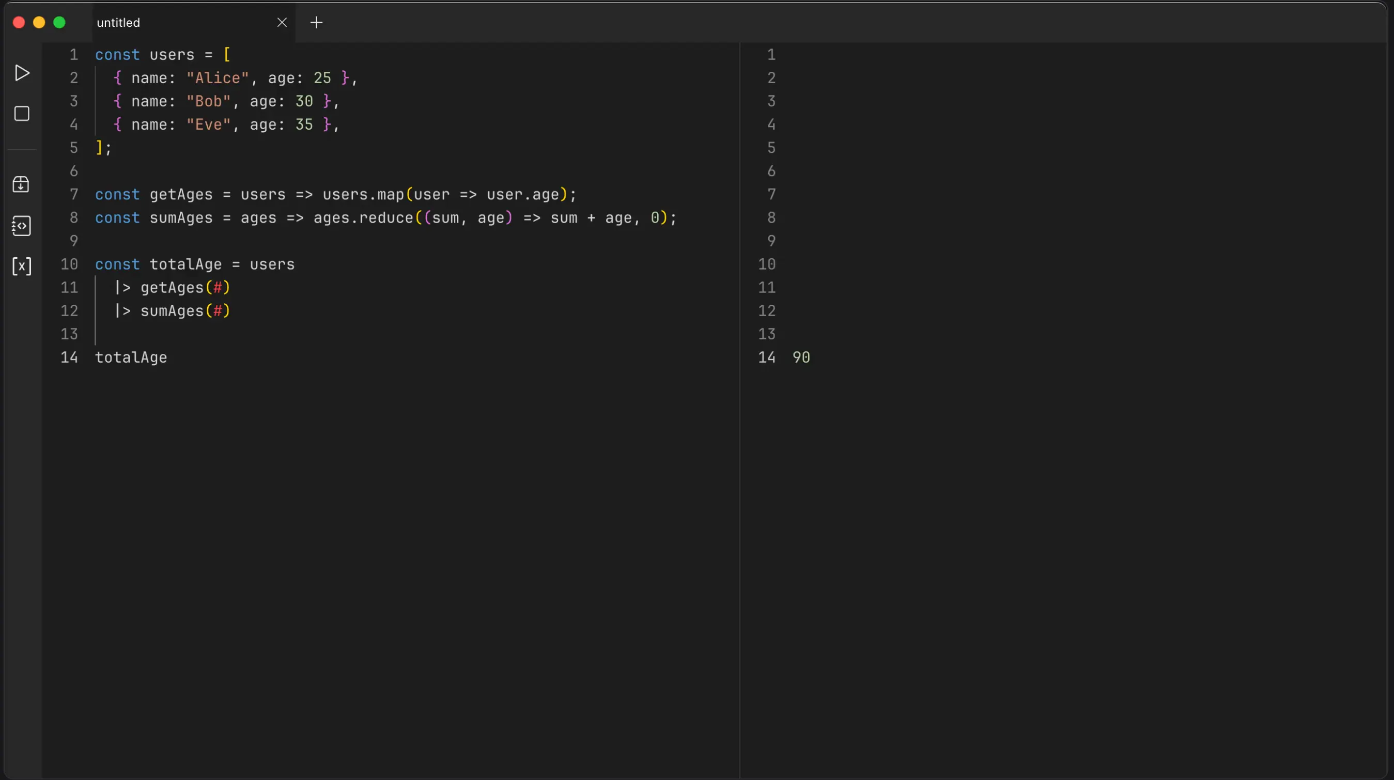Viewport: 1394px width, 780px height.
Task: Click line number 13 in the editor gutter
Action: (x=69, y=334)
